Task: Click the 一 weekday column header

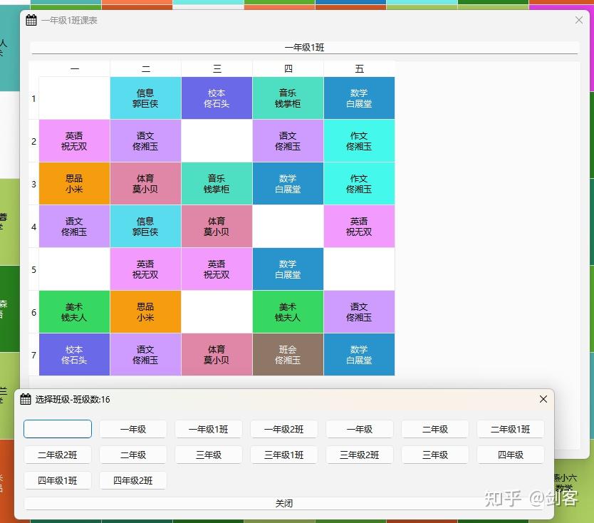Action: tap(75, 68)
